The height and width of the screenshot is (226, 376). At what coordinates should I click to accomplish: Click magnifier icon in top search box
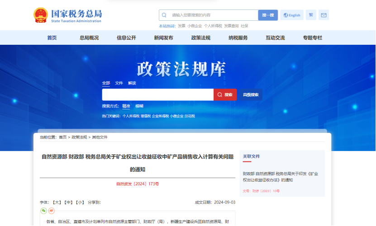click(164, 15)
